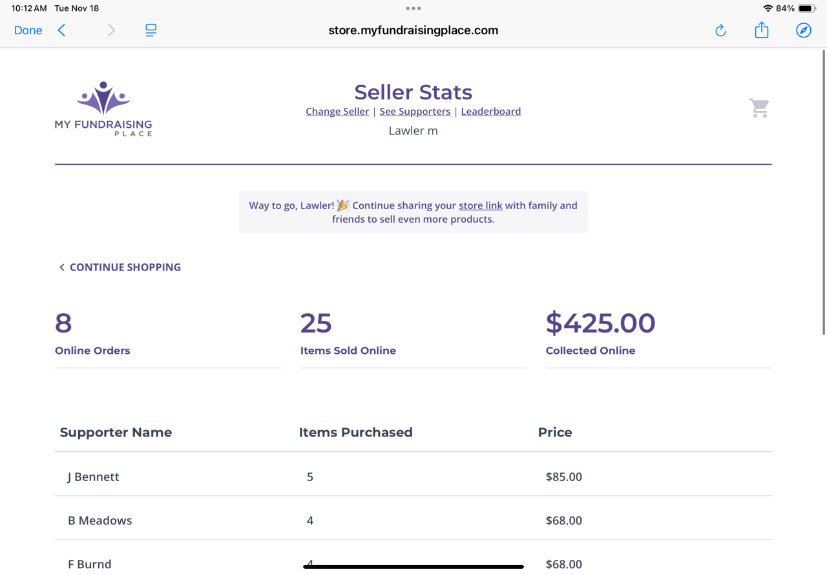
Task: Tap the browser back arrow
Action: pos(61,30)
